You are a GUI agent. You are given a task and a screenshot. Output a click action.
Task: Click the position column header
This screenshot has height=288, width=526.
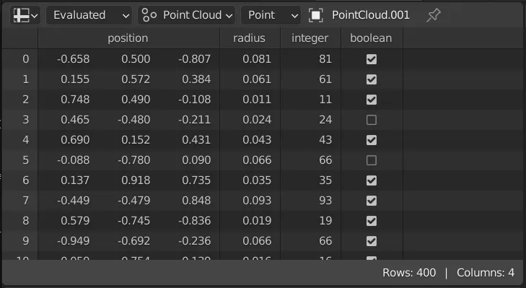click(128, 38)
